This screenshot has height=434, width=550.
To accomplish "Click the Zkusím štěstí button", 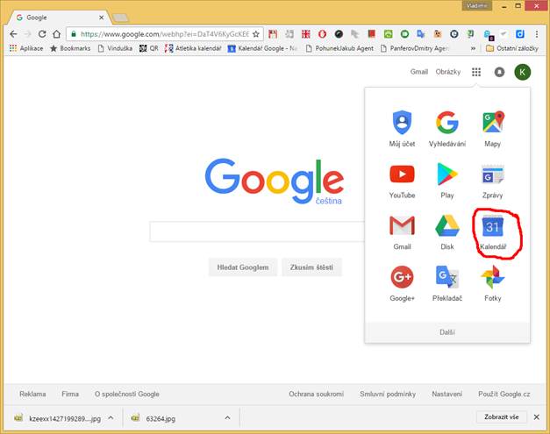I will pos(311,267).
